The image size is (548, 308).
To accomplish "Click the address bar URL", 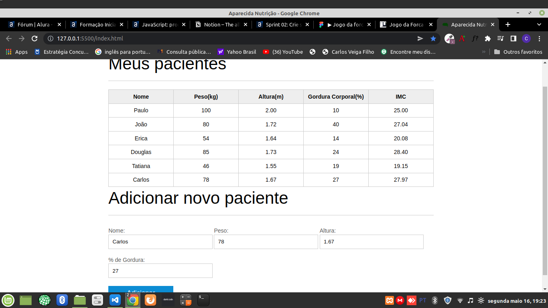I will (90, 38).
